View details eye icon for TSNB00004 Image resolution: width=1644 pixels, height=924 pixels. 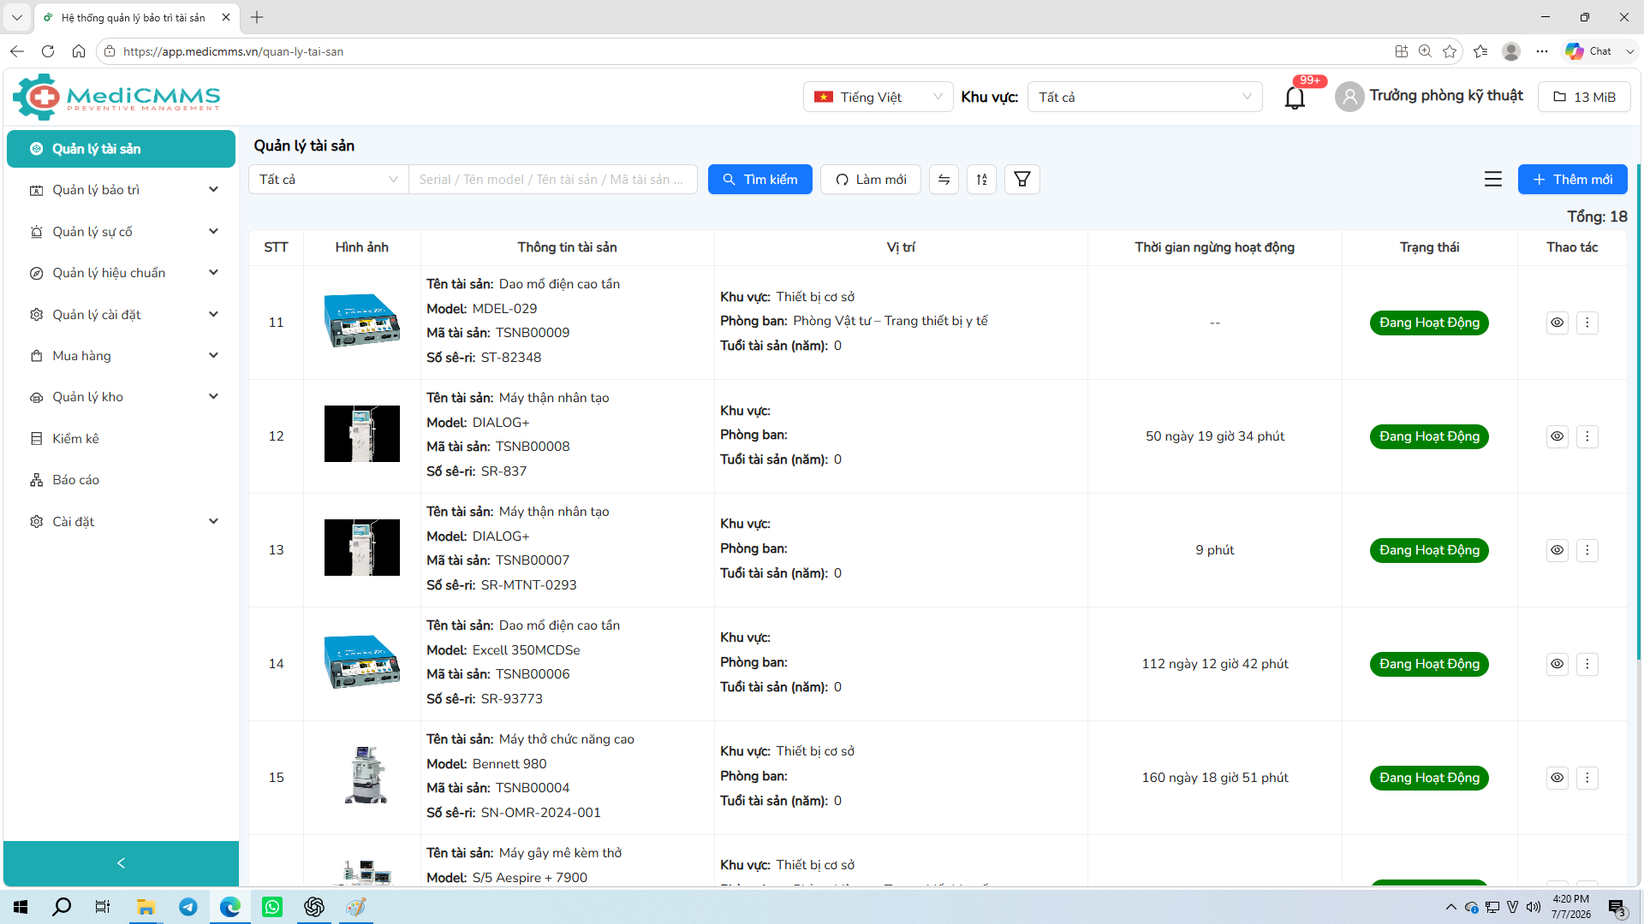click(1557, 778)
